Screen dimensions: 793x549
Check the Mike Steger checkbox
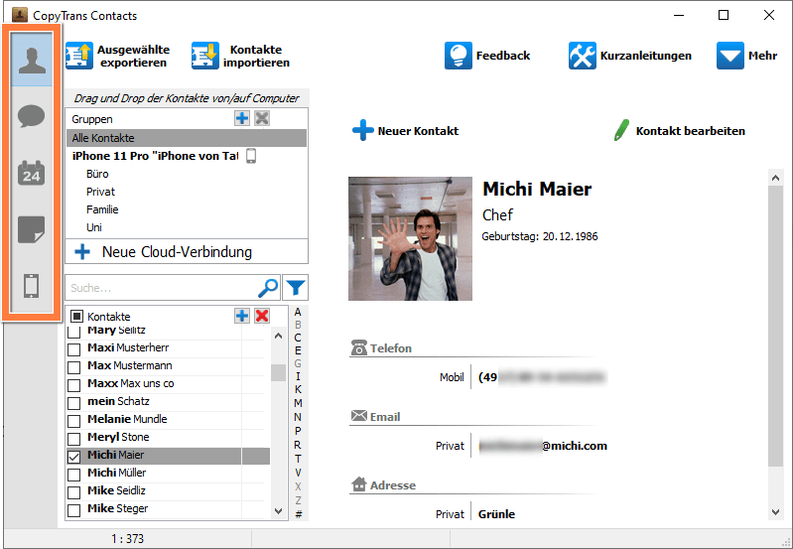tap(73, 510)
